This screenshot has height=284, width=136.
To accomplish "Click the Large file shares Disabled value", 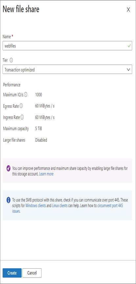I will 41,140.
